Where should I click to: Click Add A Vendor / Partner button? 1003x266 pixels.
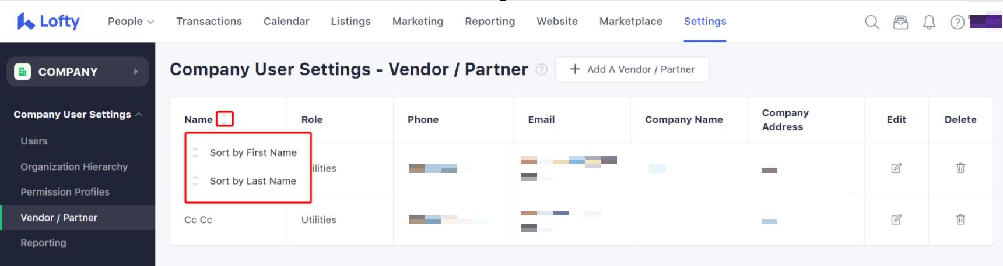point(632,69)
